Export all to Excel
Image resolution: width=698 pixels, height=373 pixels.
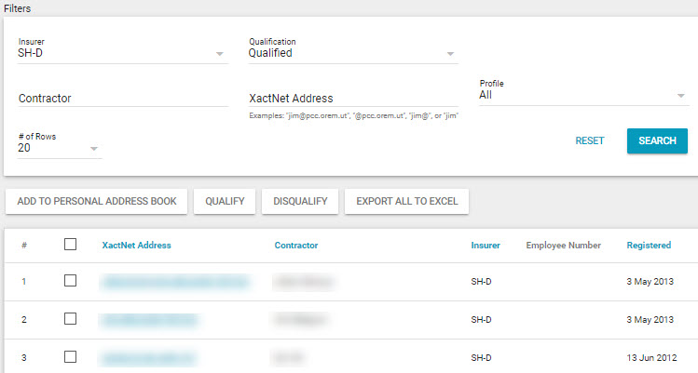click(x=407, y=201)
